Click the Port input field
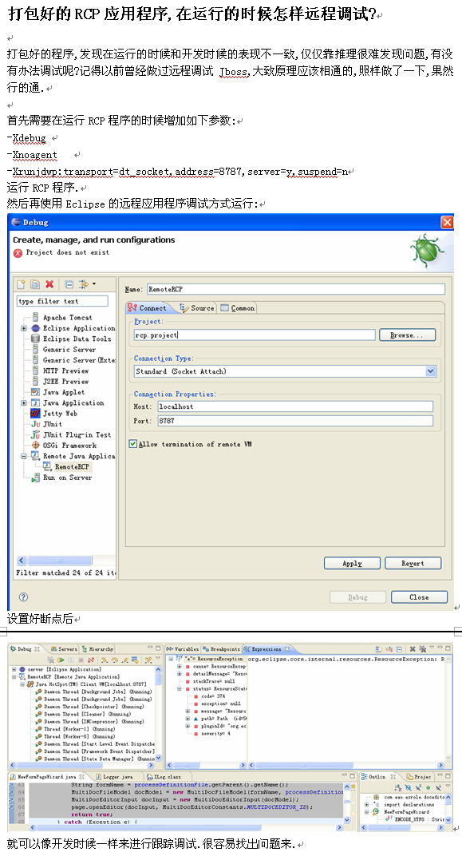This screenshot has width=462, height=856. coord(295,421)
